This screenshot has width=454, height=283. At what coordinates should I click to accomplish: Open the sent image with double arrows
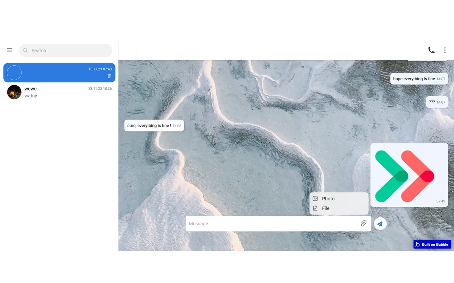point(409,175)
